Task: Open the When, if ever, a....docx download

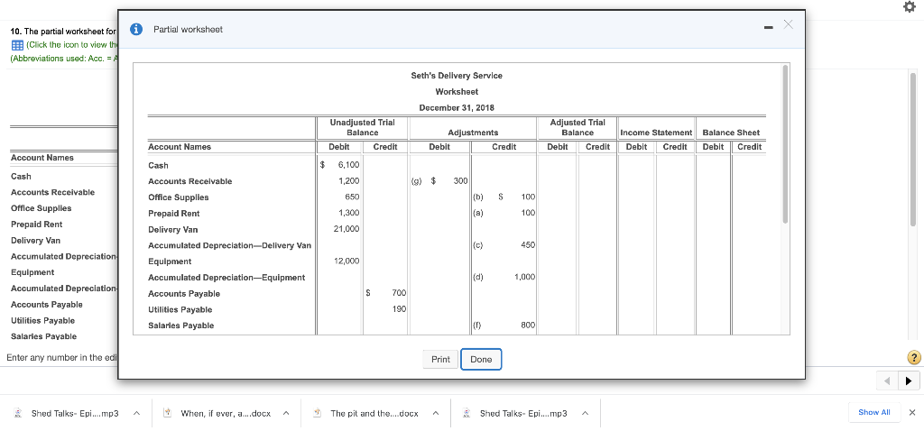Action: click(226, 413)
